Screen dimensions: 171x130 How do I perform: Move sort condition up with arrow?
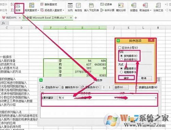pos(104,87)
